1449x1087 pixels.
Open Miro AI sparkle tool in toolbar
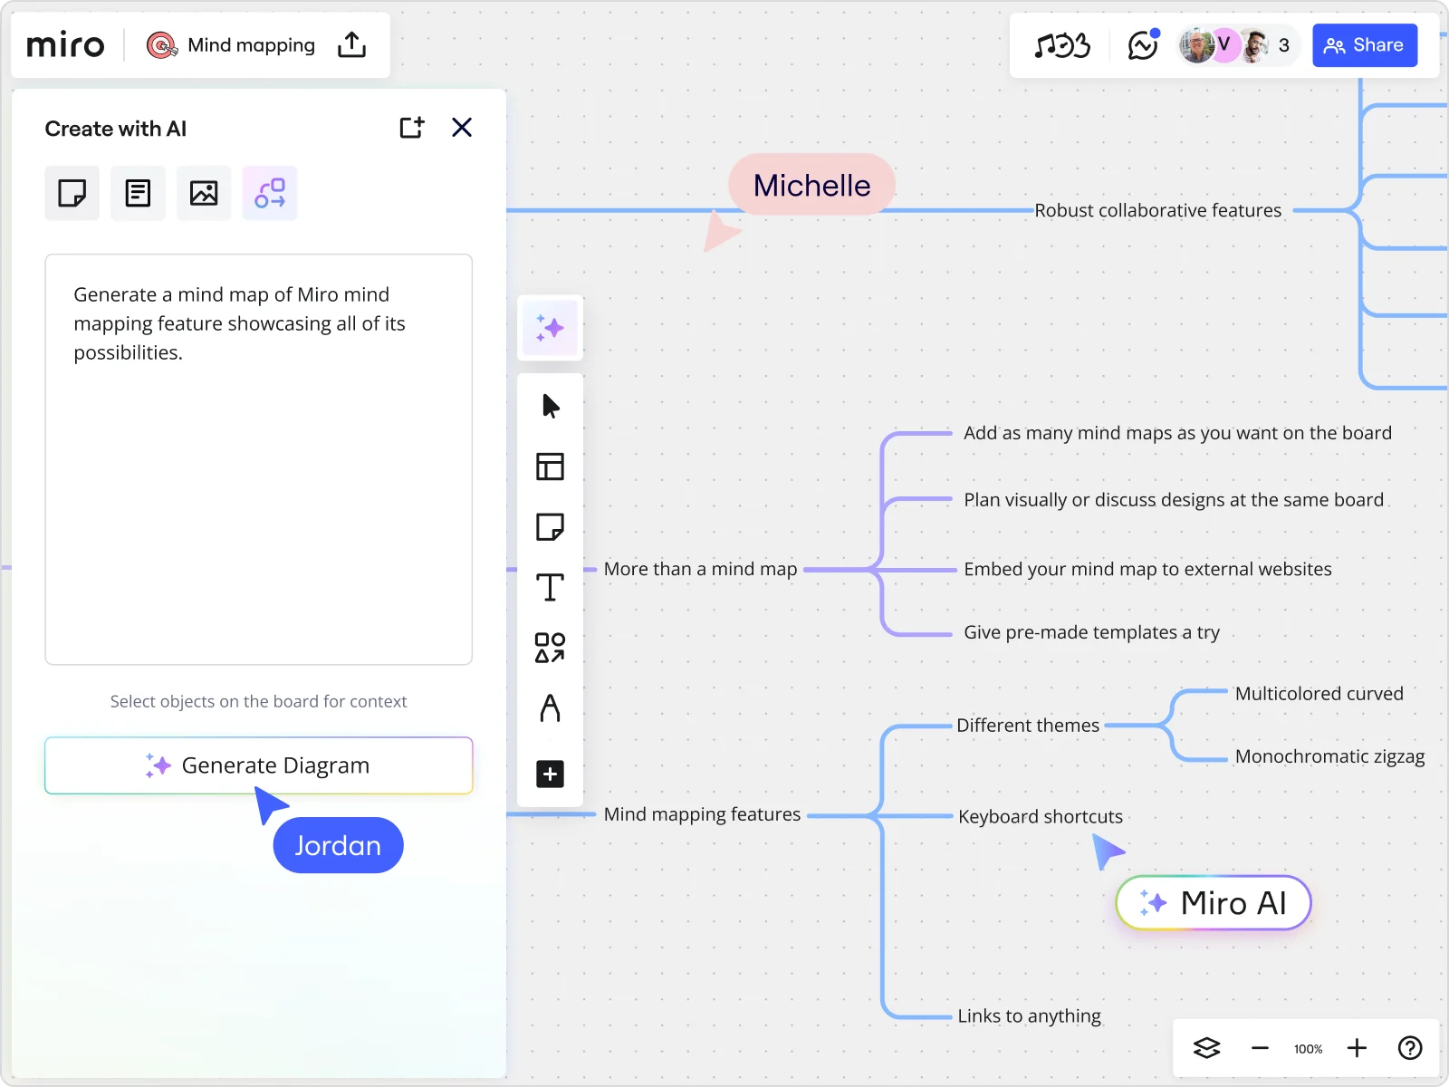[x=550, y=328]
